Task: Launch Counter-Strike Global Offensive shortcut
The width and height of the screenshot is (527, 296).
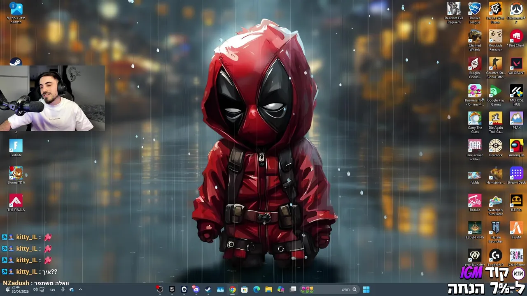Action: [x=495, y=68]
